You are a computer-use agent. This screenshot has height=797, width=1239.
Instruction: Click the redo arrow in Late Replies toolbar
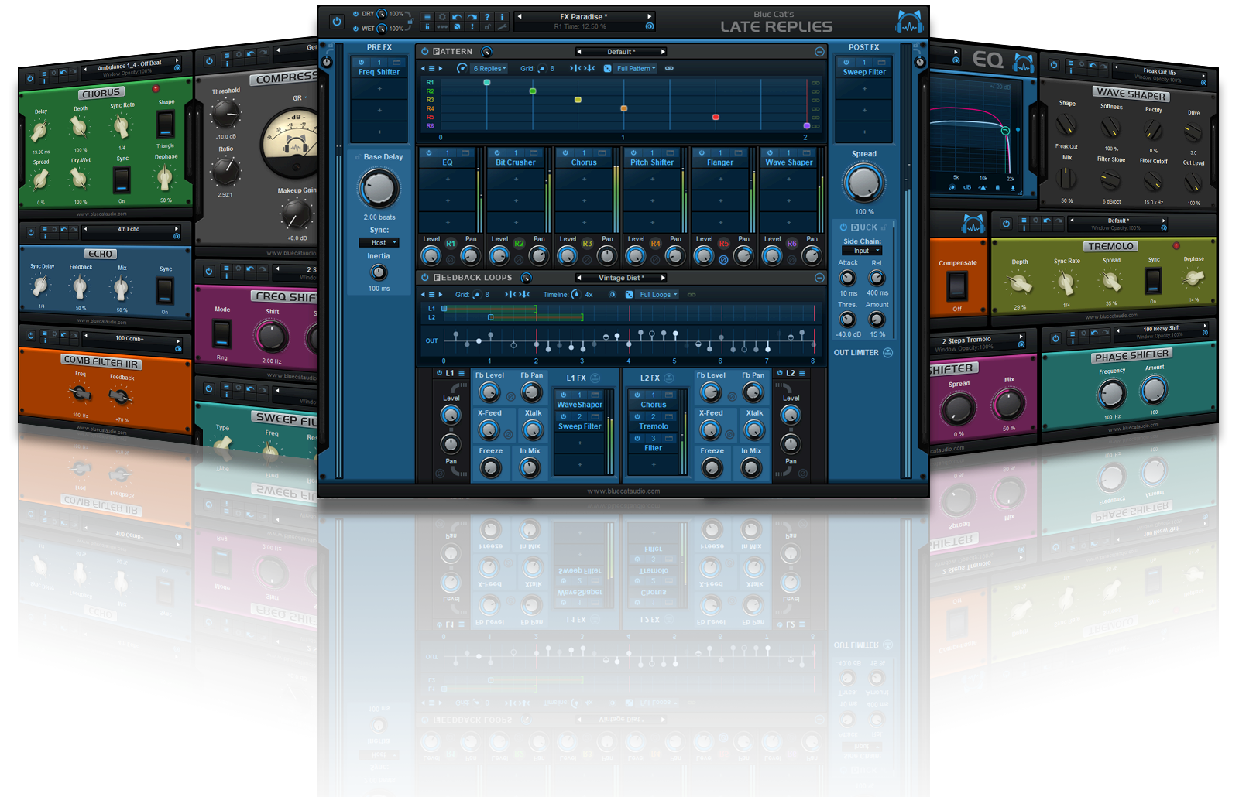click(472, 17)
